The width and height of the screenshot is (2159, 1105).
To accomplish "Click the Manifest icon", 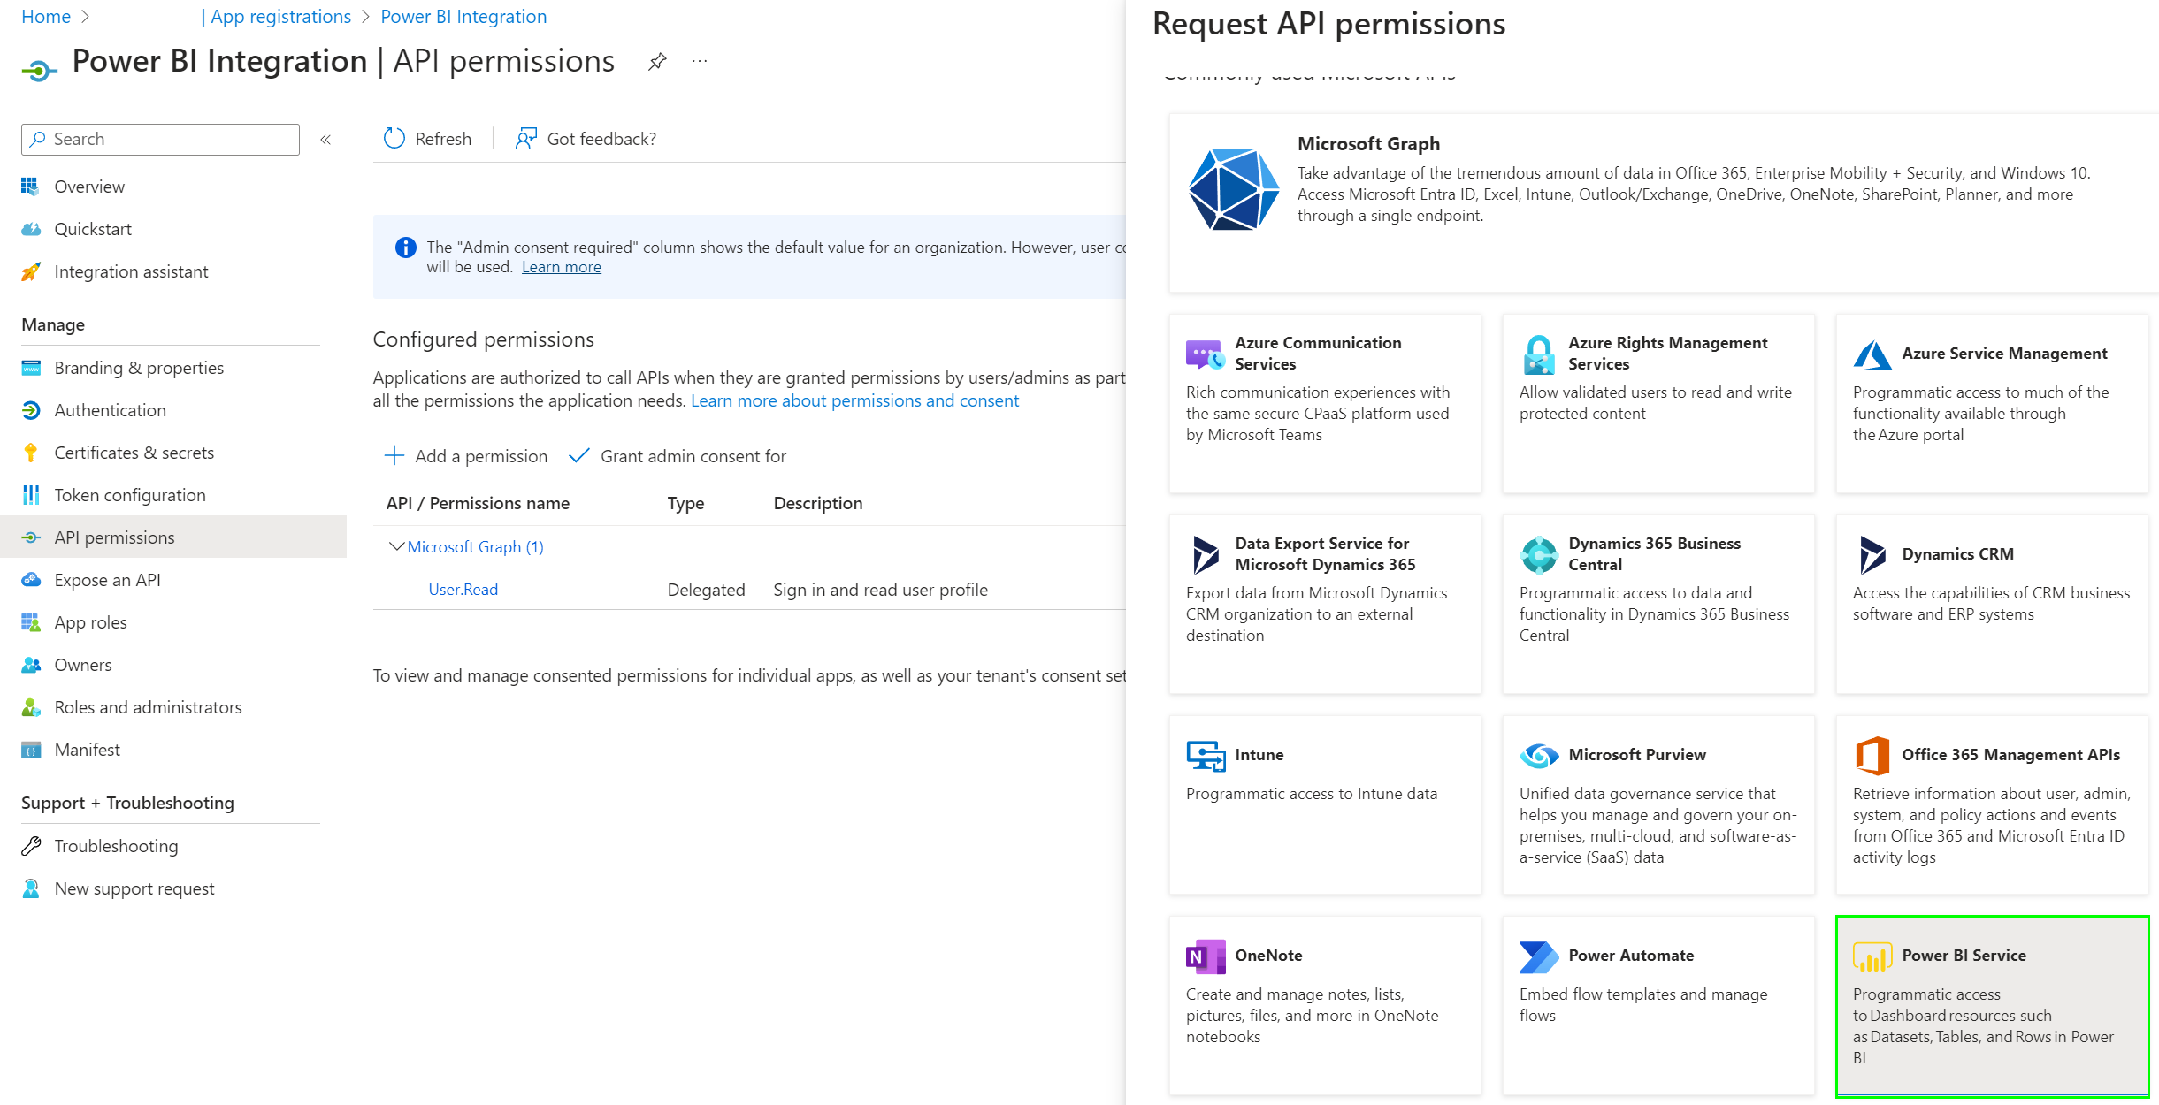I will [x=31, y=750].
